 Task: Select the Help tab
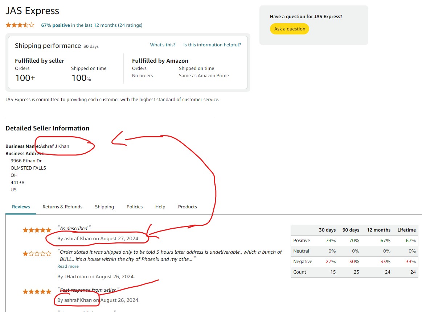[x=160, y=207]
